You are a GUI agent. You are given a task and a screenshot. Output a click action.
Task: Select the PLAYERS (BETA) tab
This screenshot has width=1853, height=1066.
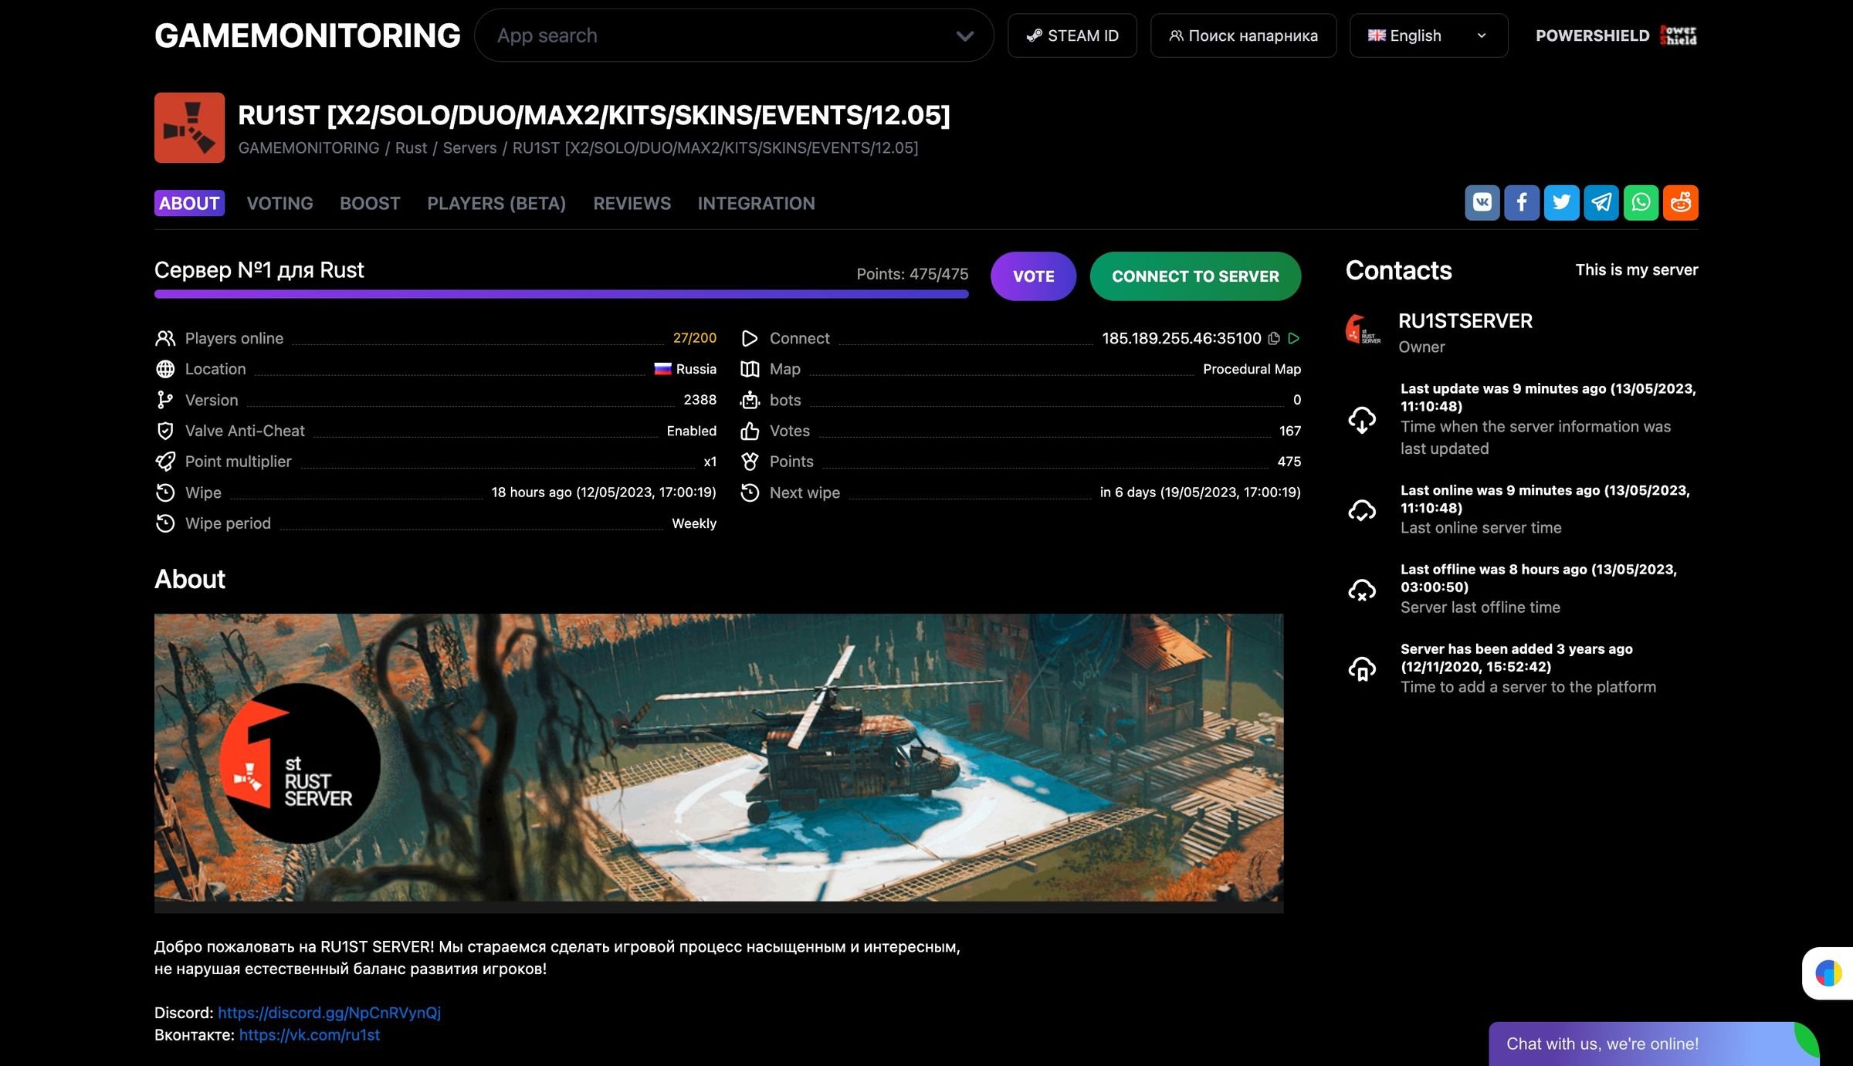click(x=496, y=201)
